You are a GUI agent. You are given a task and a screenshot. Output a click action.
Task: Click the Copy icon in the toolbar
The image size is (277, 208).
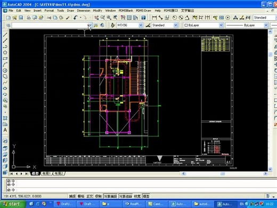55,18
